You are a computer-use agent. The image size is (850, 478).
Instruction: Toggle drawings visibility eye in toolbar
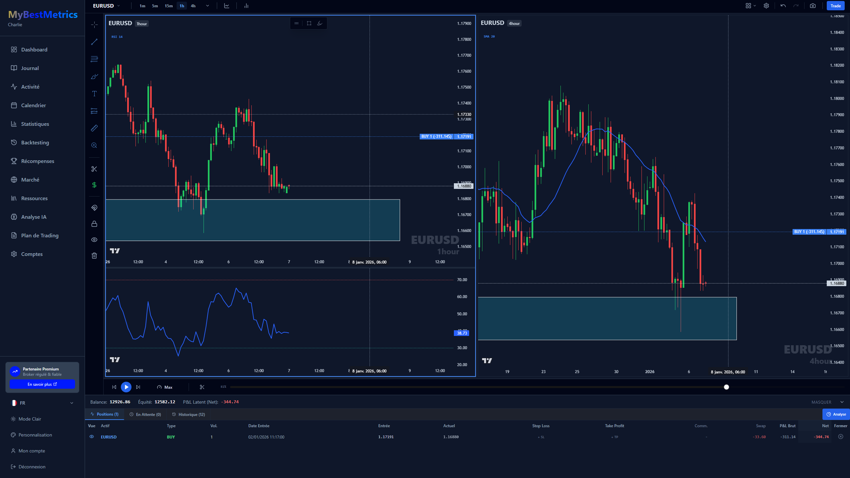point(94,240)
